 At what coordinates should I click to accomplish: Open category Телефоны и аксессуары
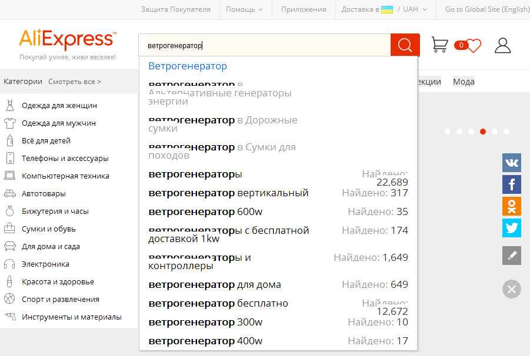point(65,158)
